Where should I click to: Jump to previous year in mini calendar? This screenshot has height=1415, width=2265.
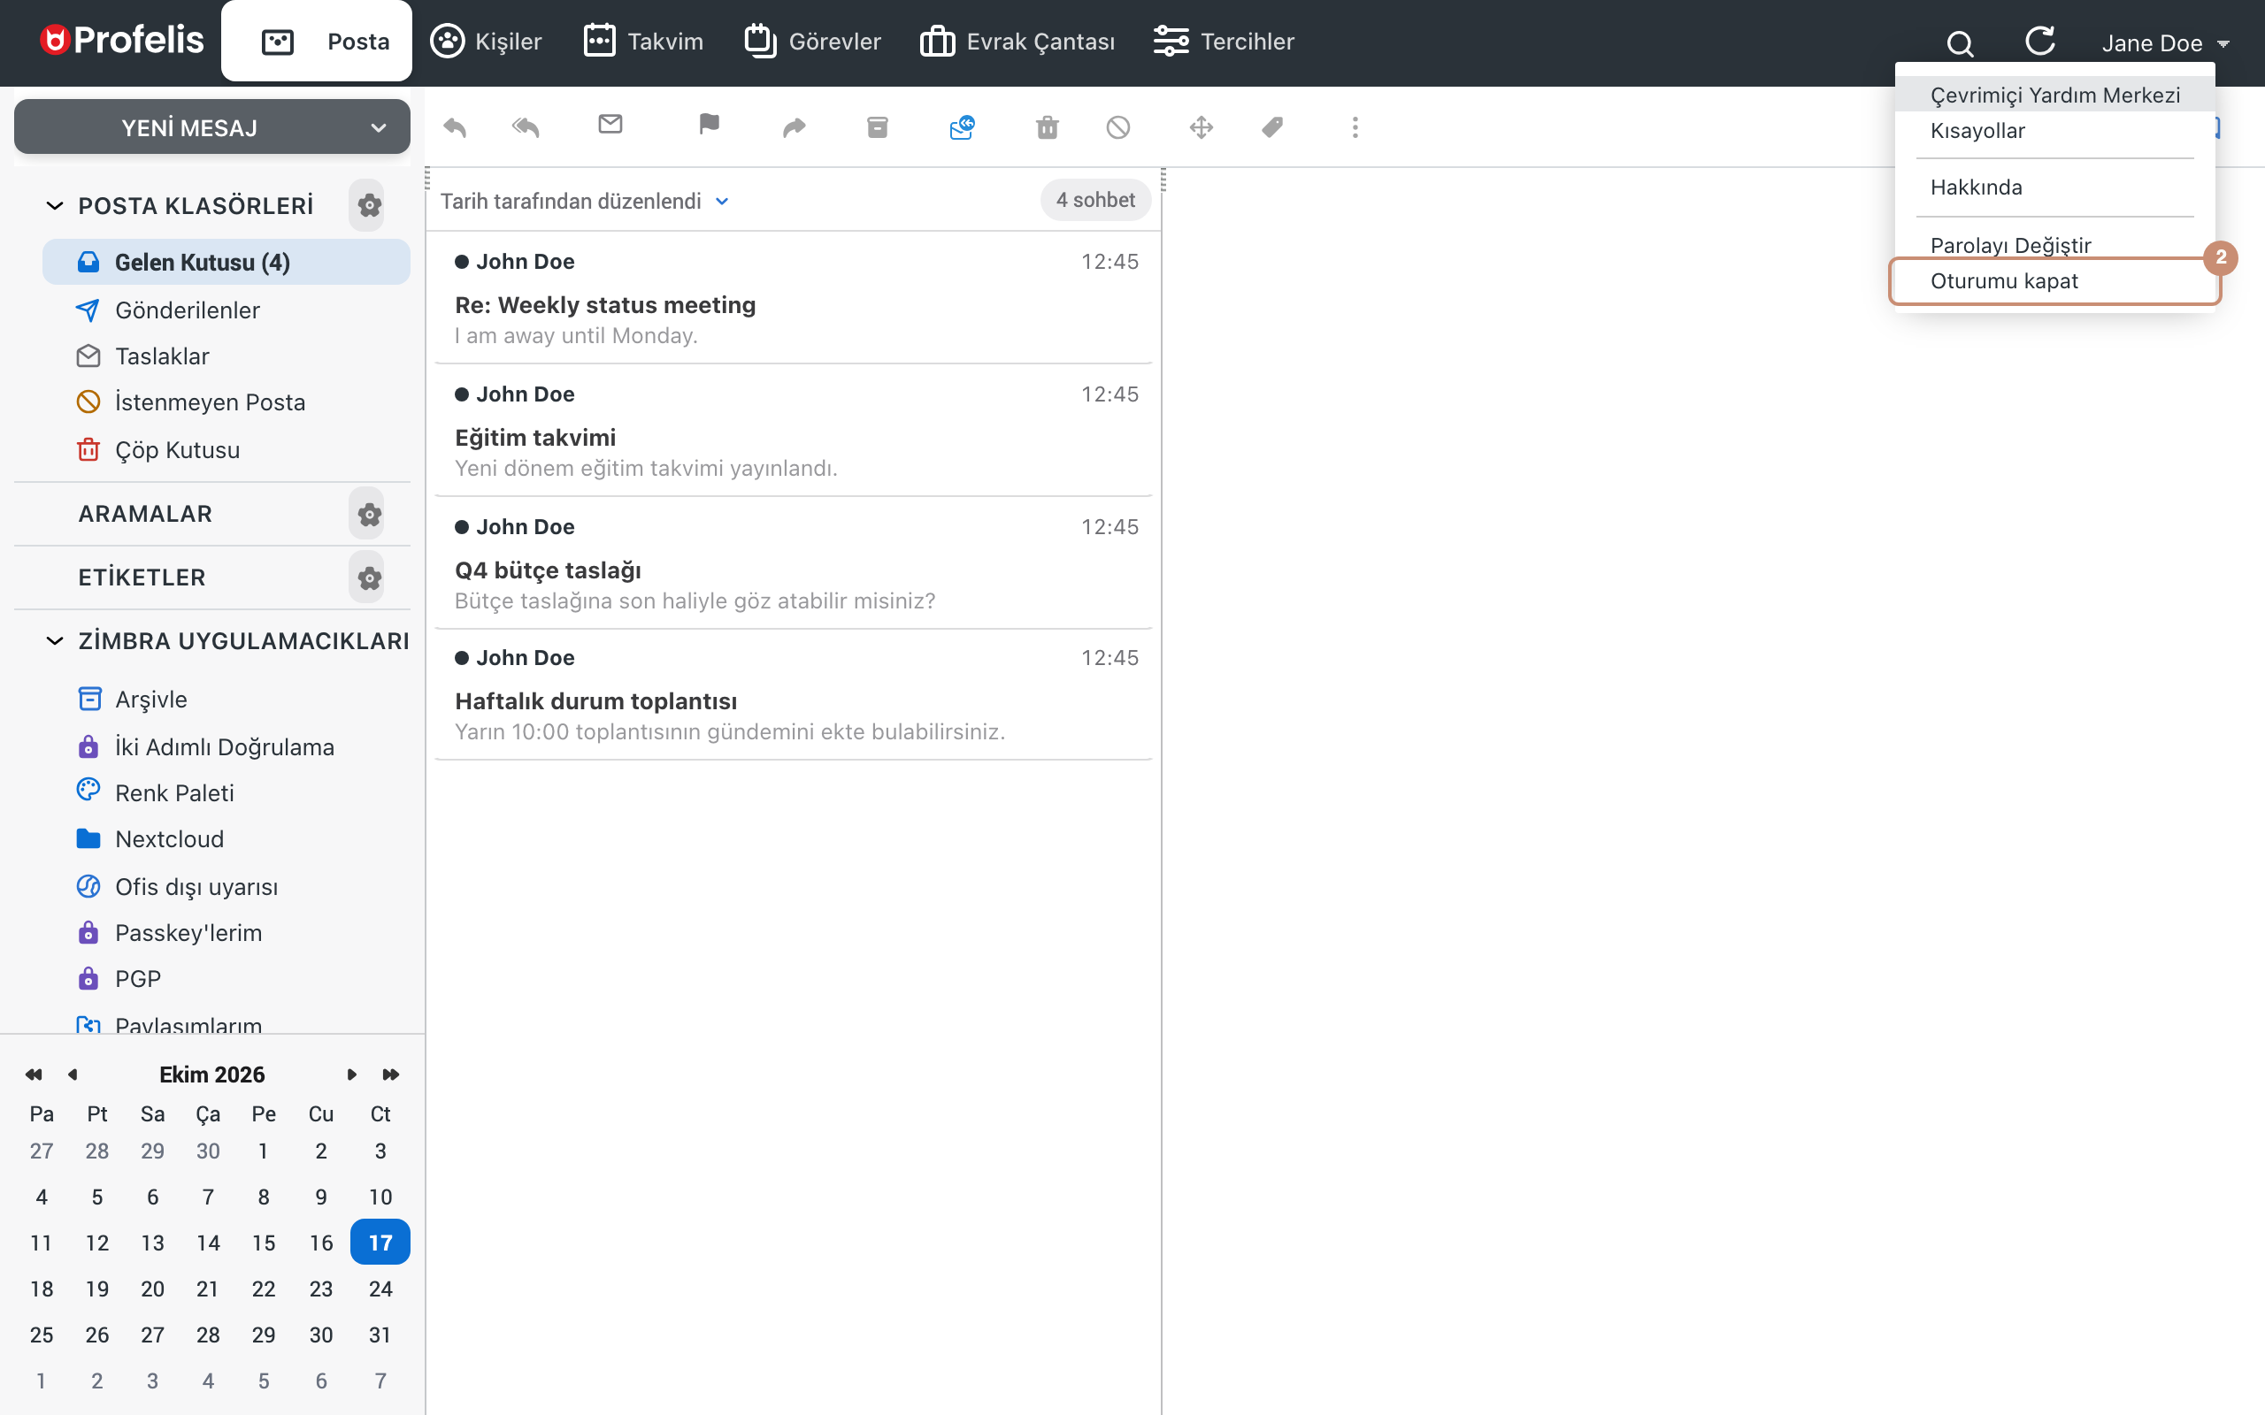pos(34,1075)
